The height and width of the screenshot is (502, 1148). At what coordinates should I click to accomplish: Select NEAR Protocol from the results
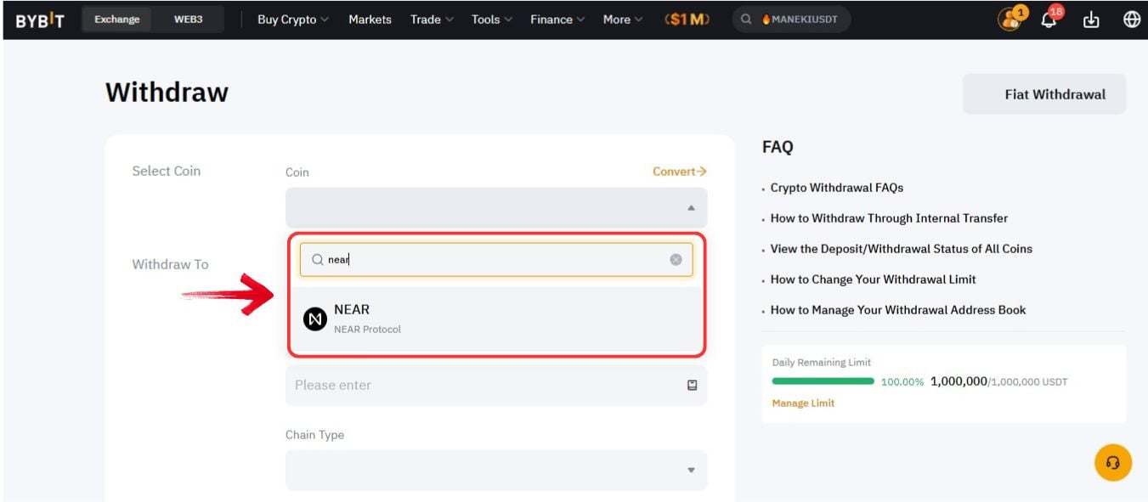point(496,319)
